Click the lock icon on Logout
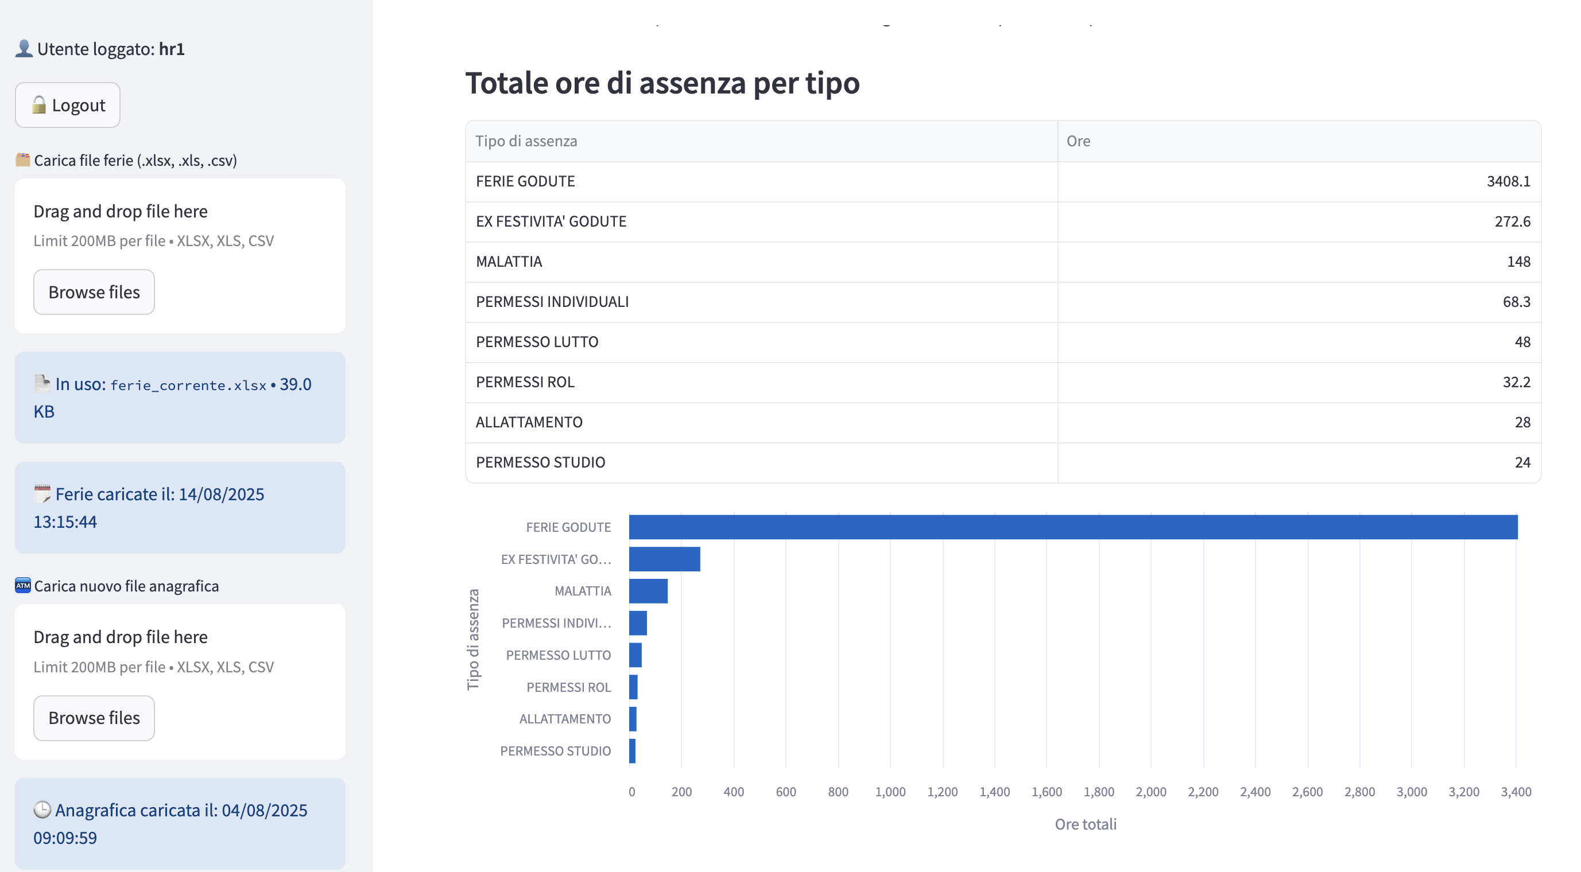The width and height of the screenshot is (1581, 872). tap(38, 105)
